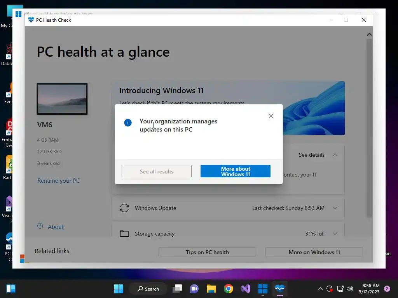Click the VM6 PC thumbnail image
Viewport: 398px width, 298px height.
62,99
